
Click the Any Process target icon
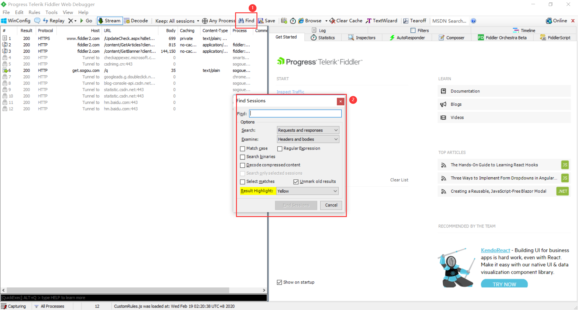coord(205,21)
